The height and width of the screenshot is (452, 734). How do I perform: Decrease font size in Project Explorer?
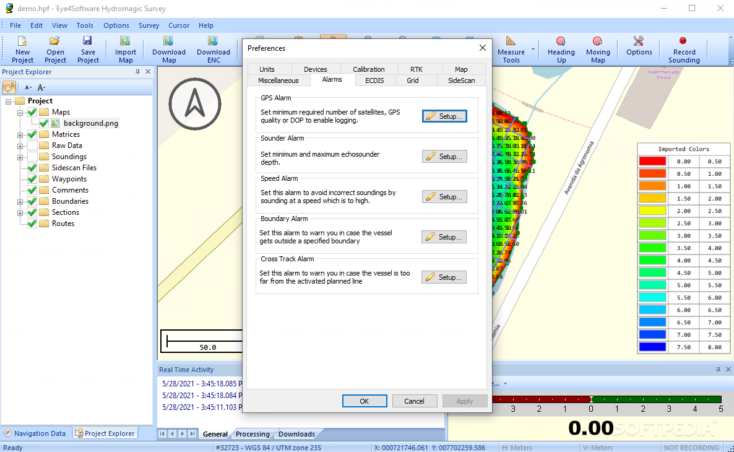point(28,87)
